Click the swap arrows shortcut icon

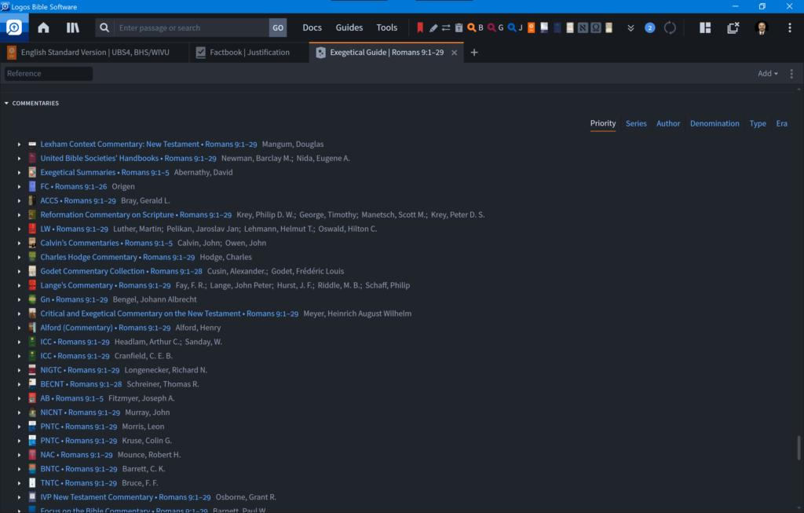pos(446,27)
